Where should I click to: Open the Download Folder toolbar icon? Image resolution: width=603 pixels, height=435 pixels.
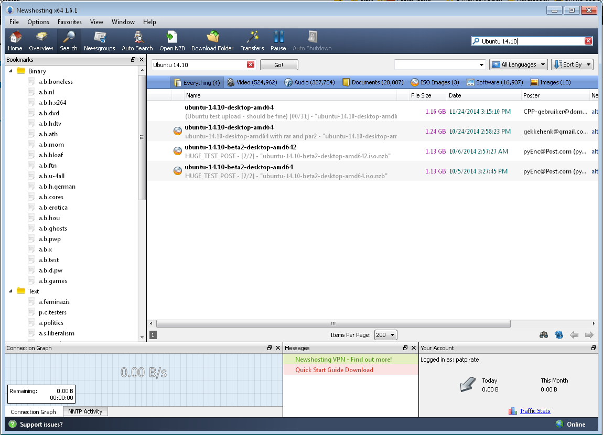(212, 41)
